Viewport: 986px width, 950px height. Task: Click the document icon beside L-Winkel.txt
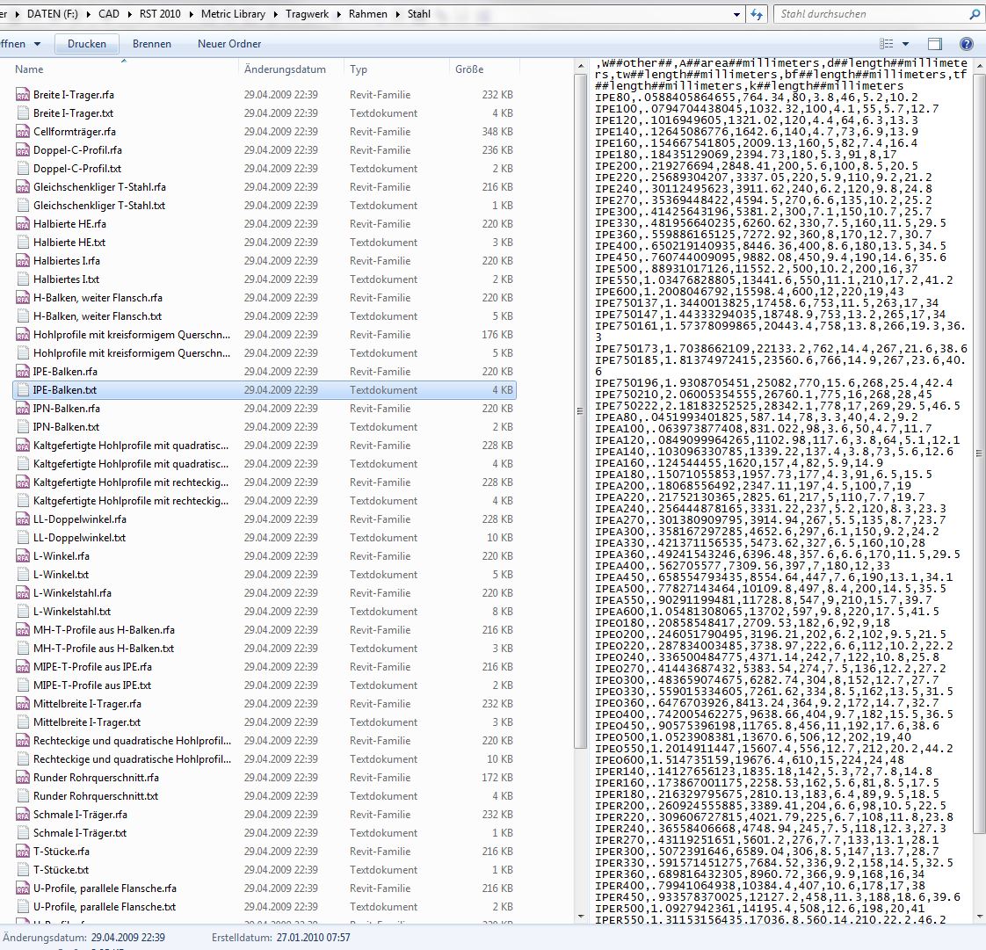(x=23, y=575)
